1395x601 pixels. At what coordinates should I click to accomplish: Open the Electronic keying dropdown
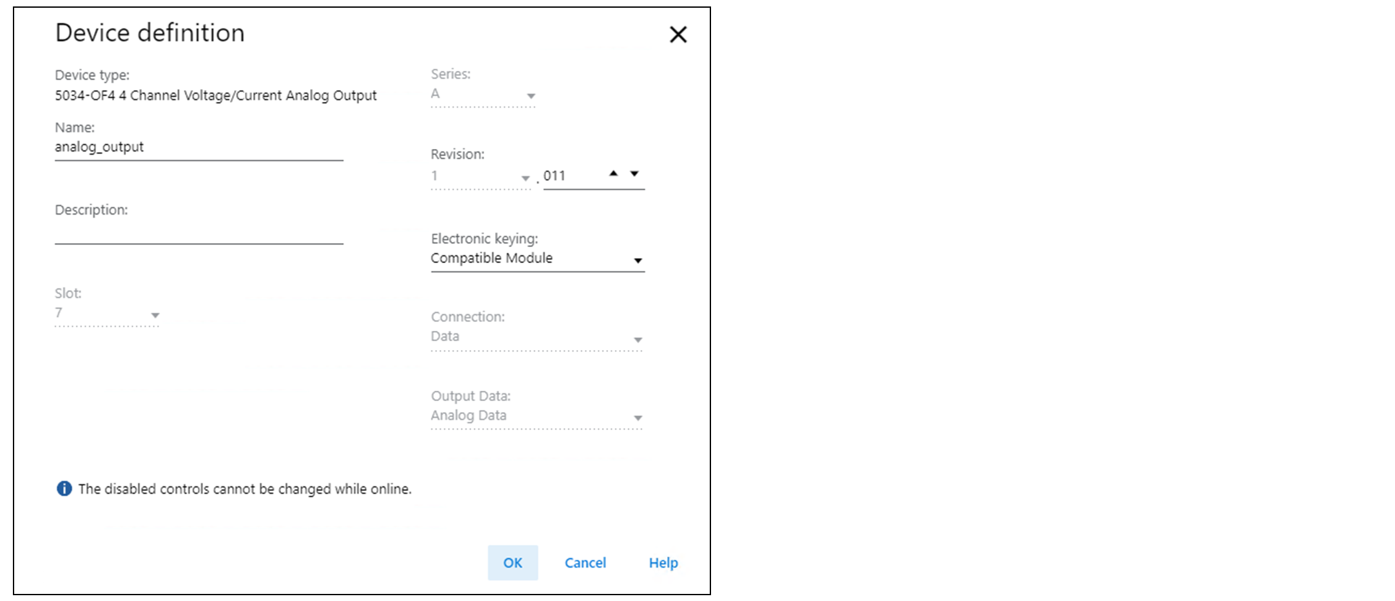[x=638, y=261]
